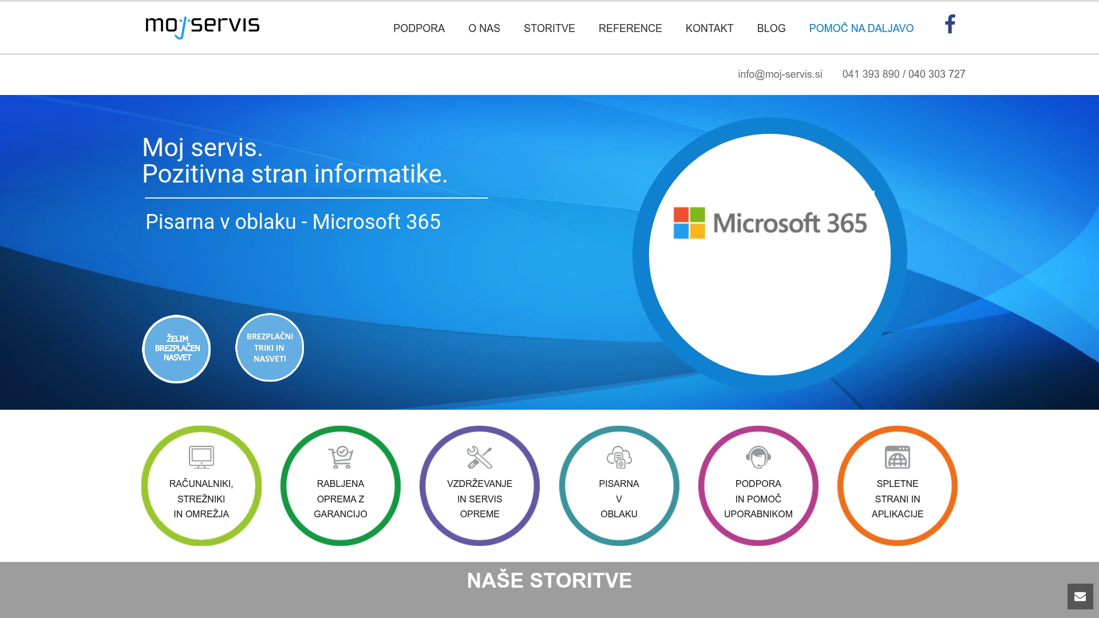Click the BREZPLAČNI TRIKI IN NASVETI button
This screenshot has width=1099, height=618.
[x=269, y=346]
